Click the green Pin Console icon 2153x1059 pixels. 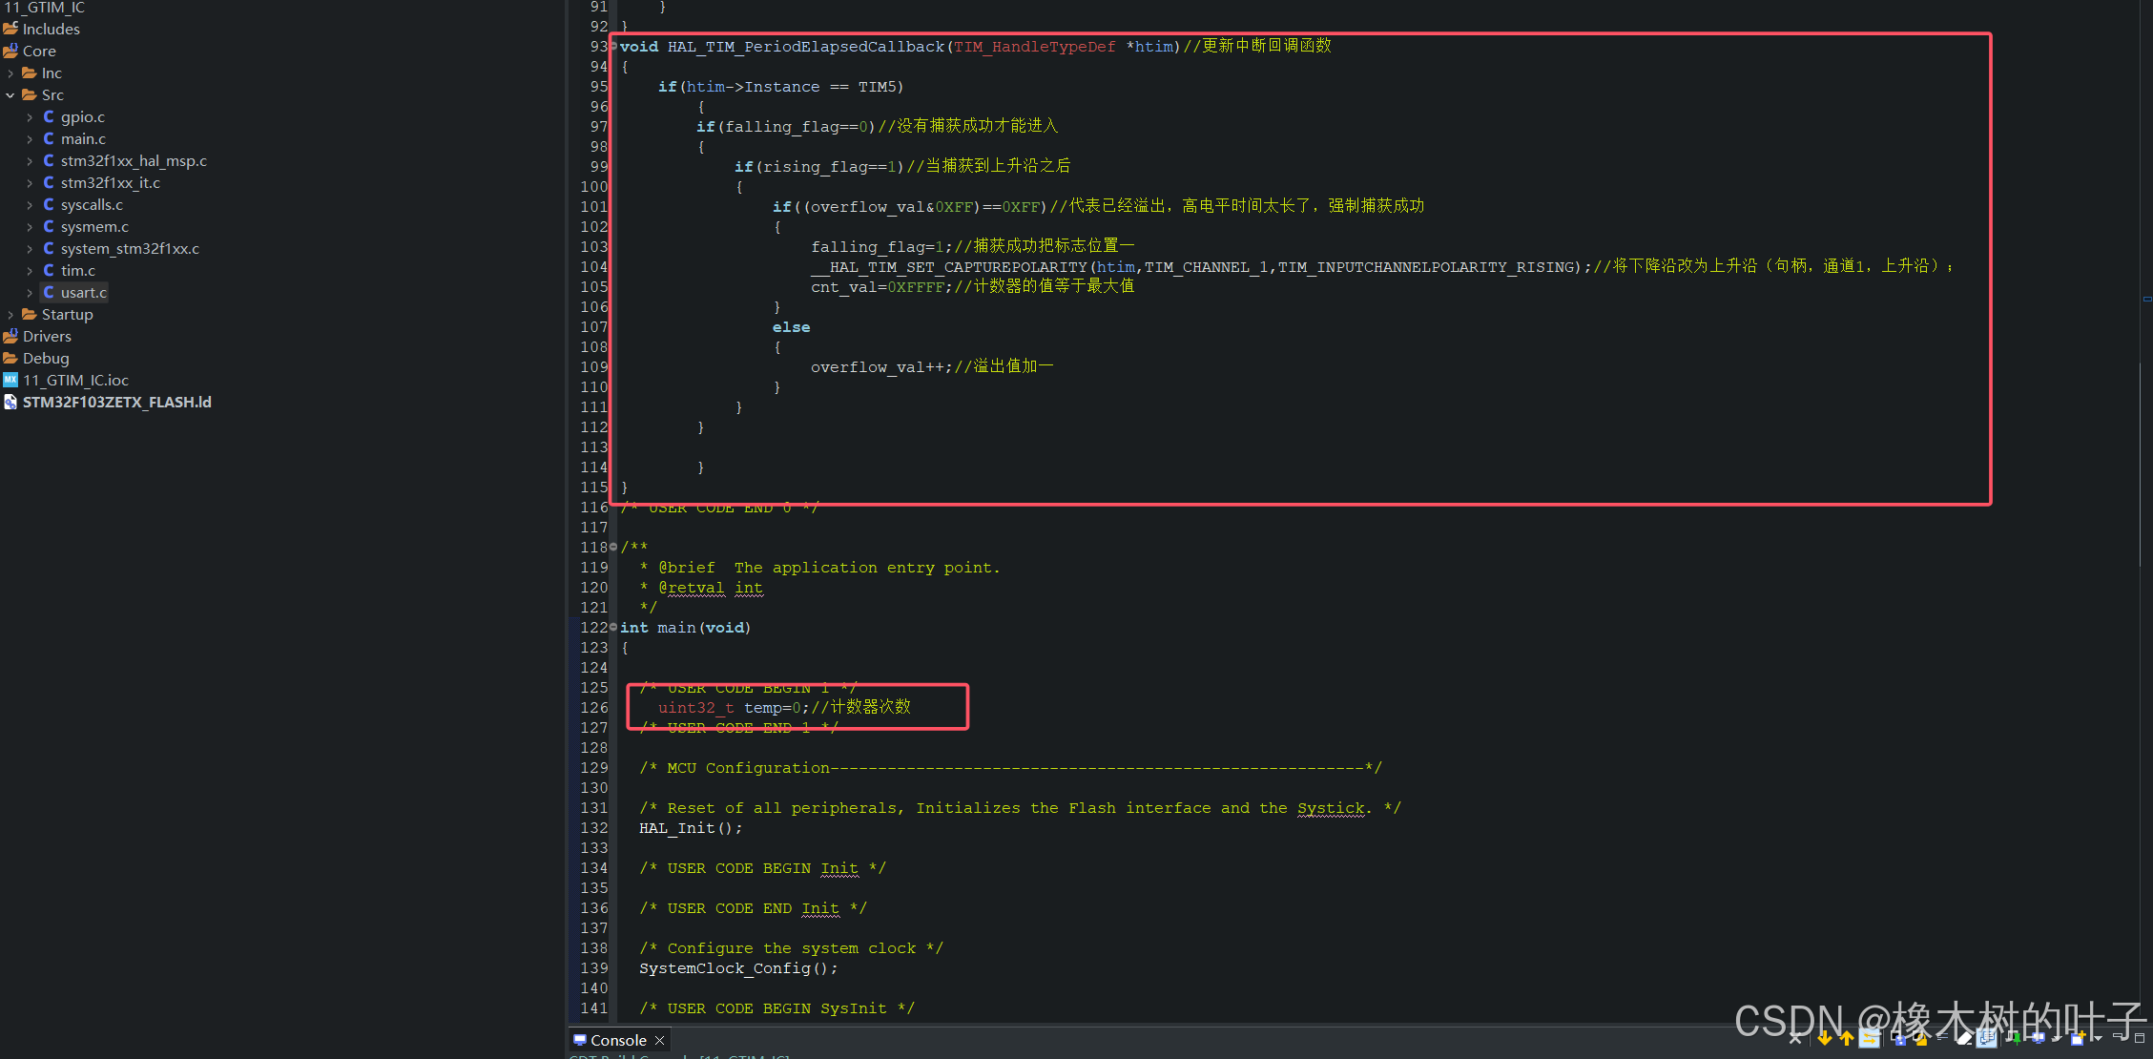click(x=2016, y=1039)
